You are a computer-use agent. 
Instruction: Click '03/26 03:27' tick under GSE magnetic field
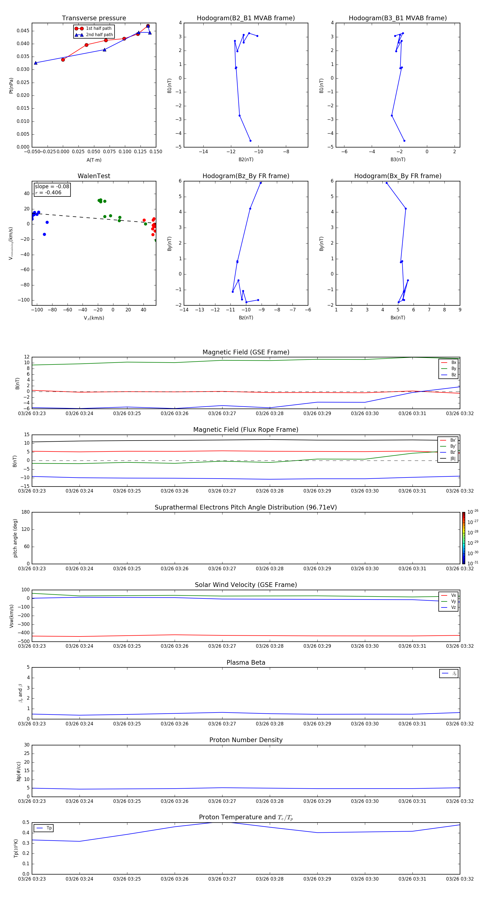[x=222, y=414]
